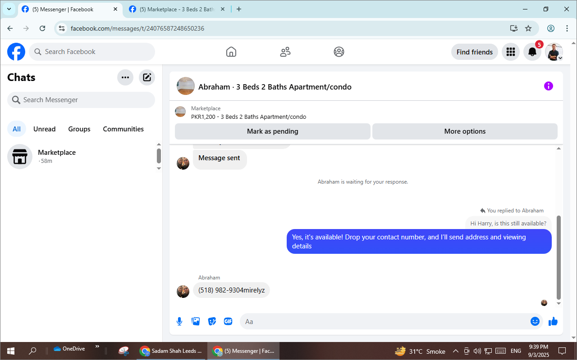Filter chats by Unread
Screen dimensions: 577x360
point(45,129)
